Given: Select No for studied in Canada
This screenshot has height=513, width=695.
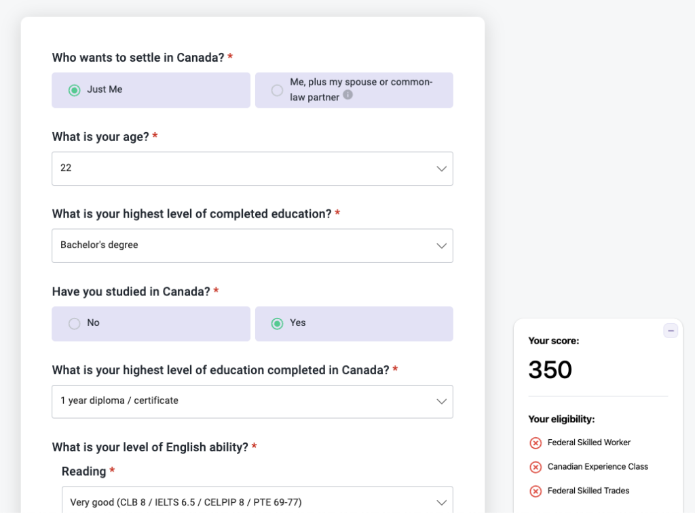Looking at the screenshot, I should (x=151, y=323).
